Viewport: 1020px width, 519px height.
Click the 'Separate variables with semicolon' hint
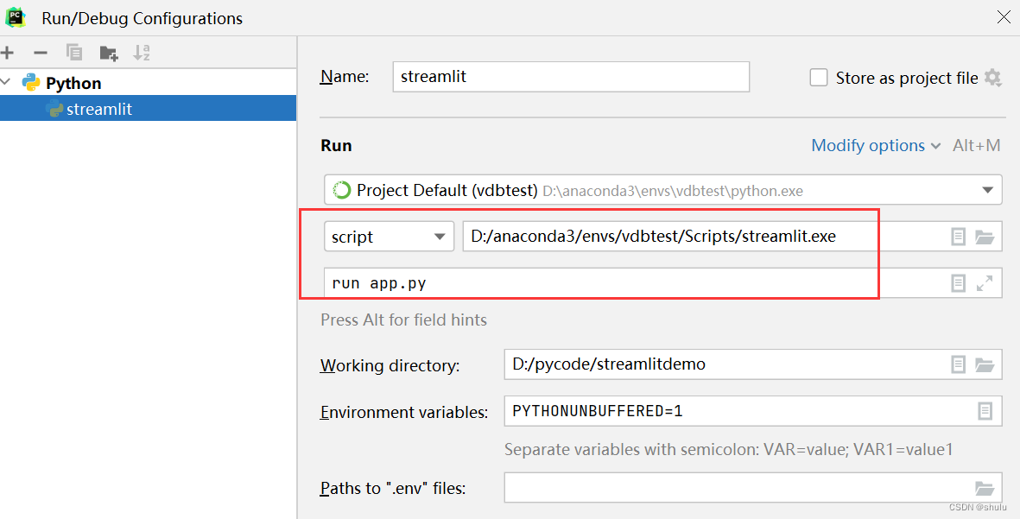(x=729, y=449)
